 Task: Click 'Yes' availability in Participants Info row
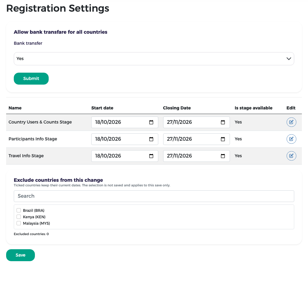[238, 139]
